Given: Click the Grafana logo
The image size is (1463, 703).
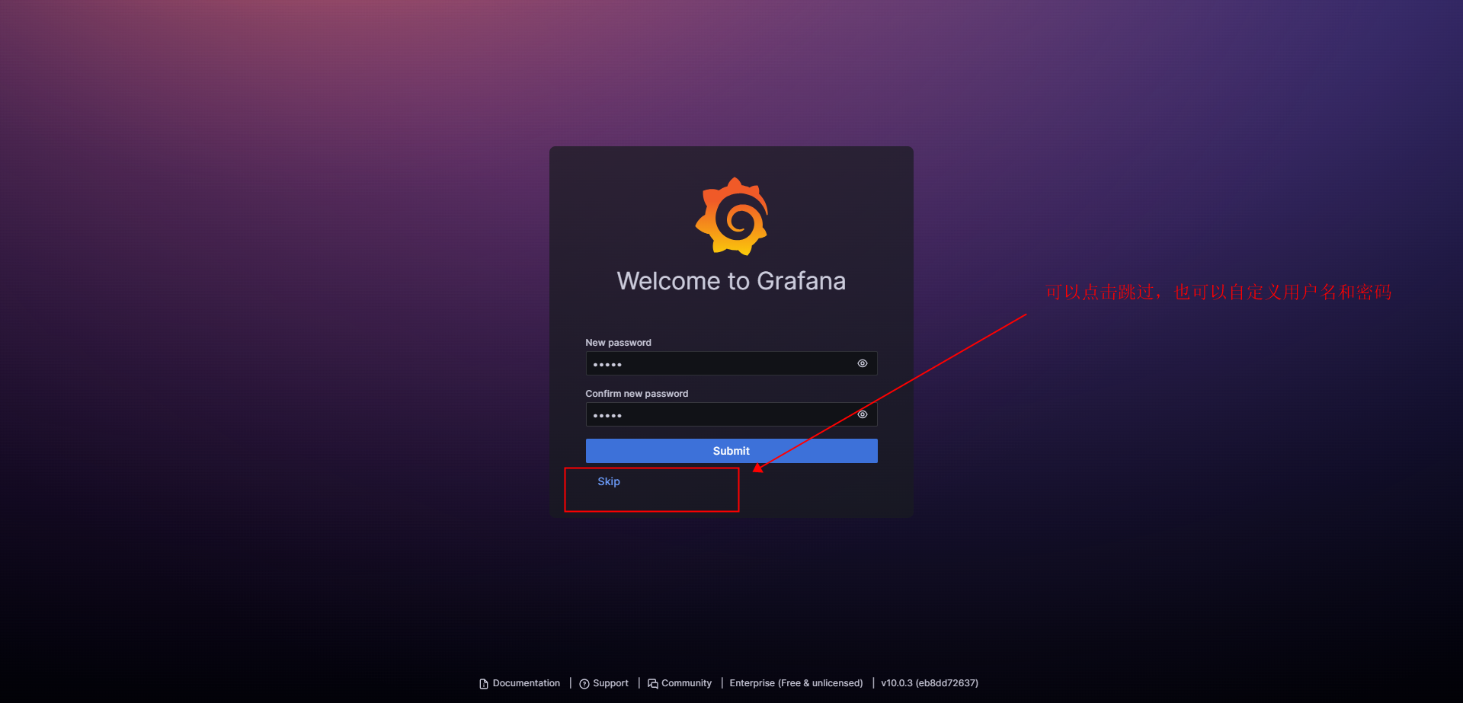Looking at the screenshot, I should click(731, 216).
